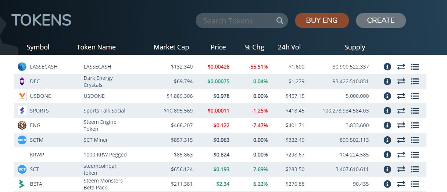Sort by % Chg column header
This screenshot has height=192, width=447.
pyautogui.click(x=254, y=47)
